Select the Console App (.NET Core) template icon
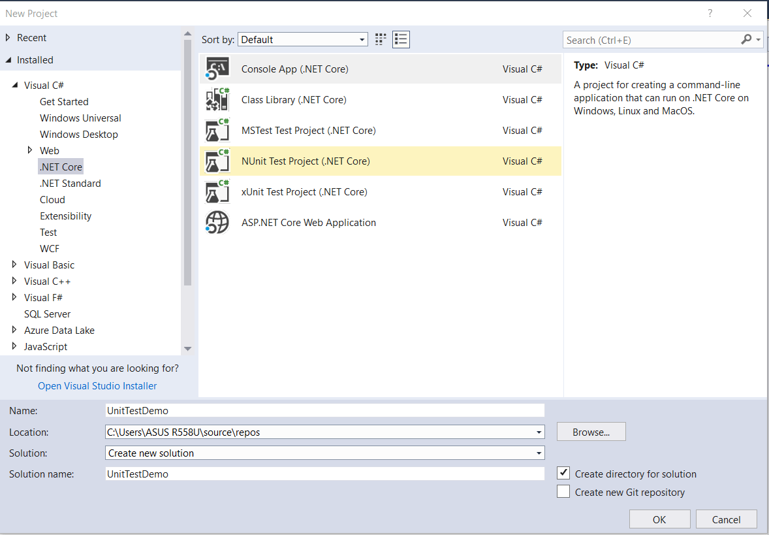 tap(217, 67)
